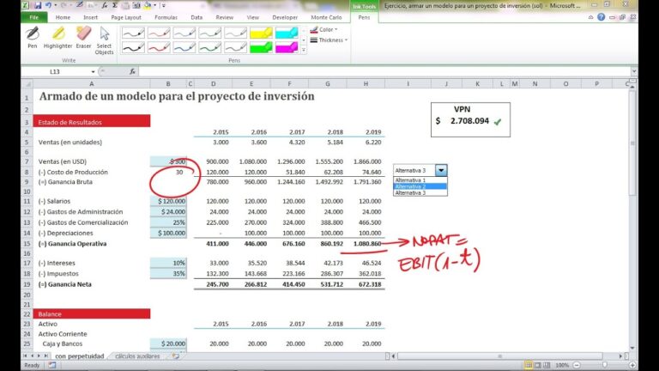Select the Pen ink tool
The image size is (659, 371).
click(33, 38)
